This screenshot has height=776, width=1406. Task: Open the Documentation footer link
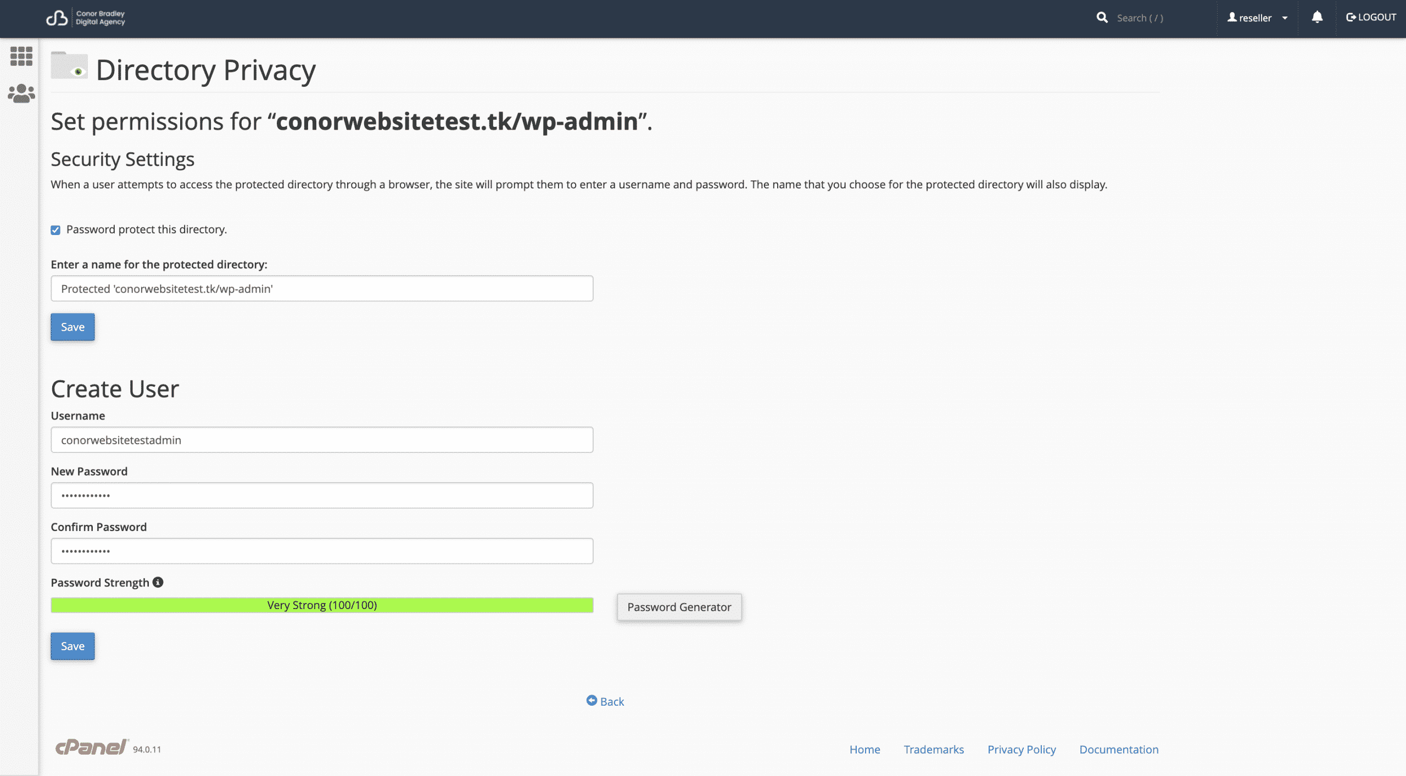coord(1119,749)
